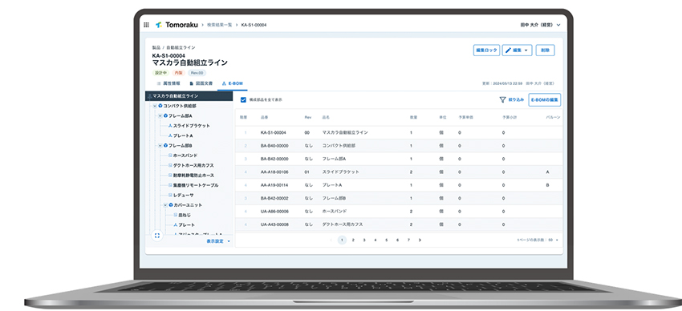Click the 内製 tag
The height and width of the screenshot is (311, 682).
(179, 73)
